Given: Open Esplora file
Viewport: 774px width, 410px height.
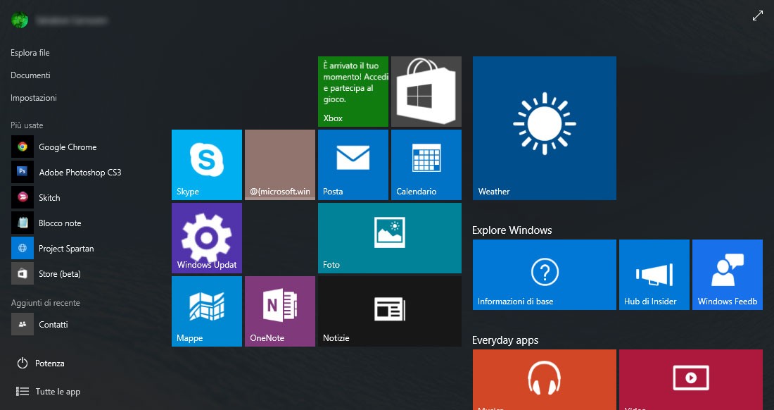Looking at the screenshot, I should [30, 53].
